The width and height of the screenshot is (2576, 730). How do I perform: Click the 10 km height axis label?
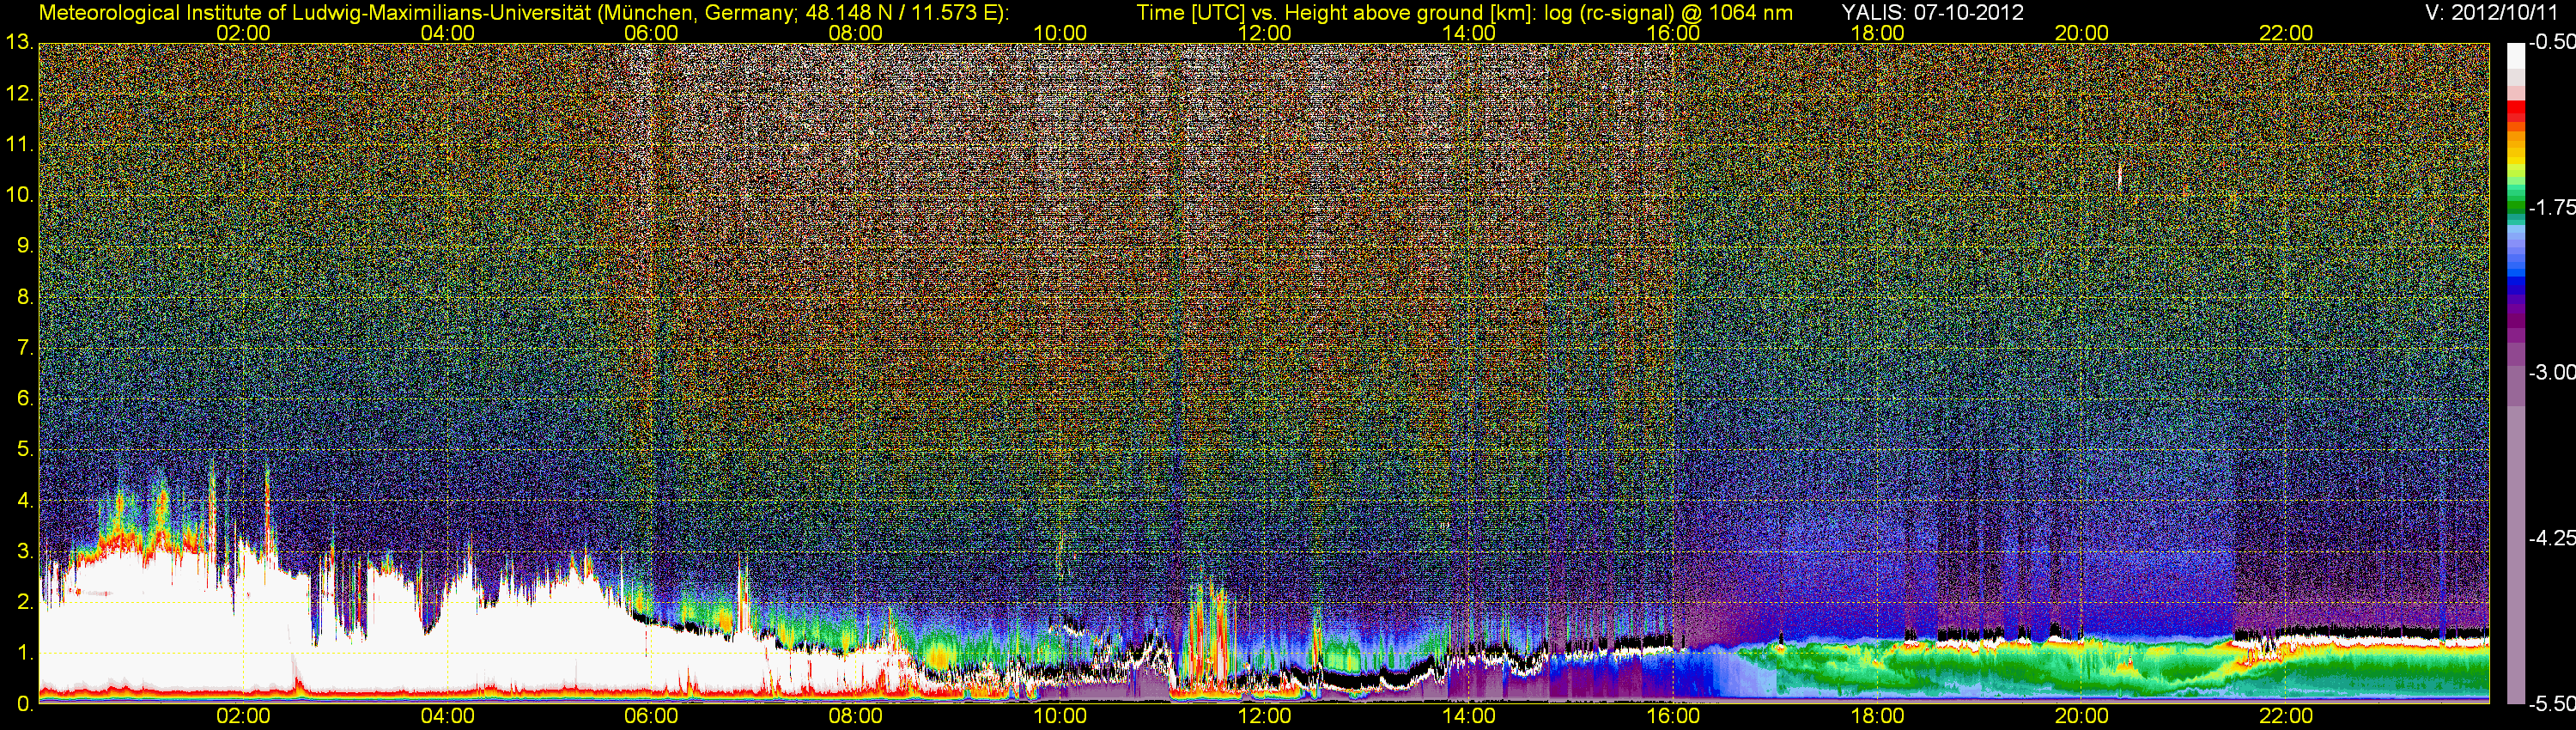click(19, 195)
